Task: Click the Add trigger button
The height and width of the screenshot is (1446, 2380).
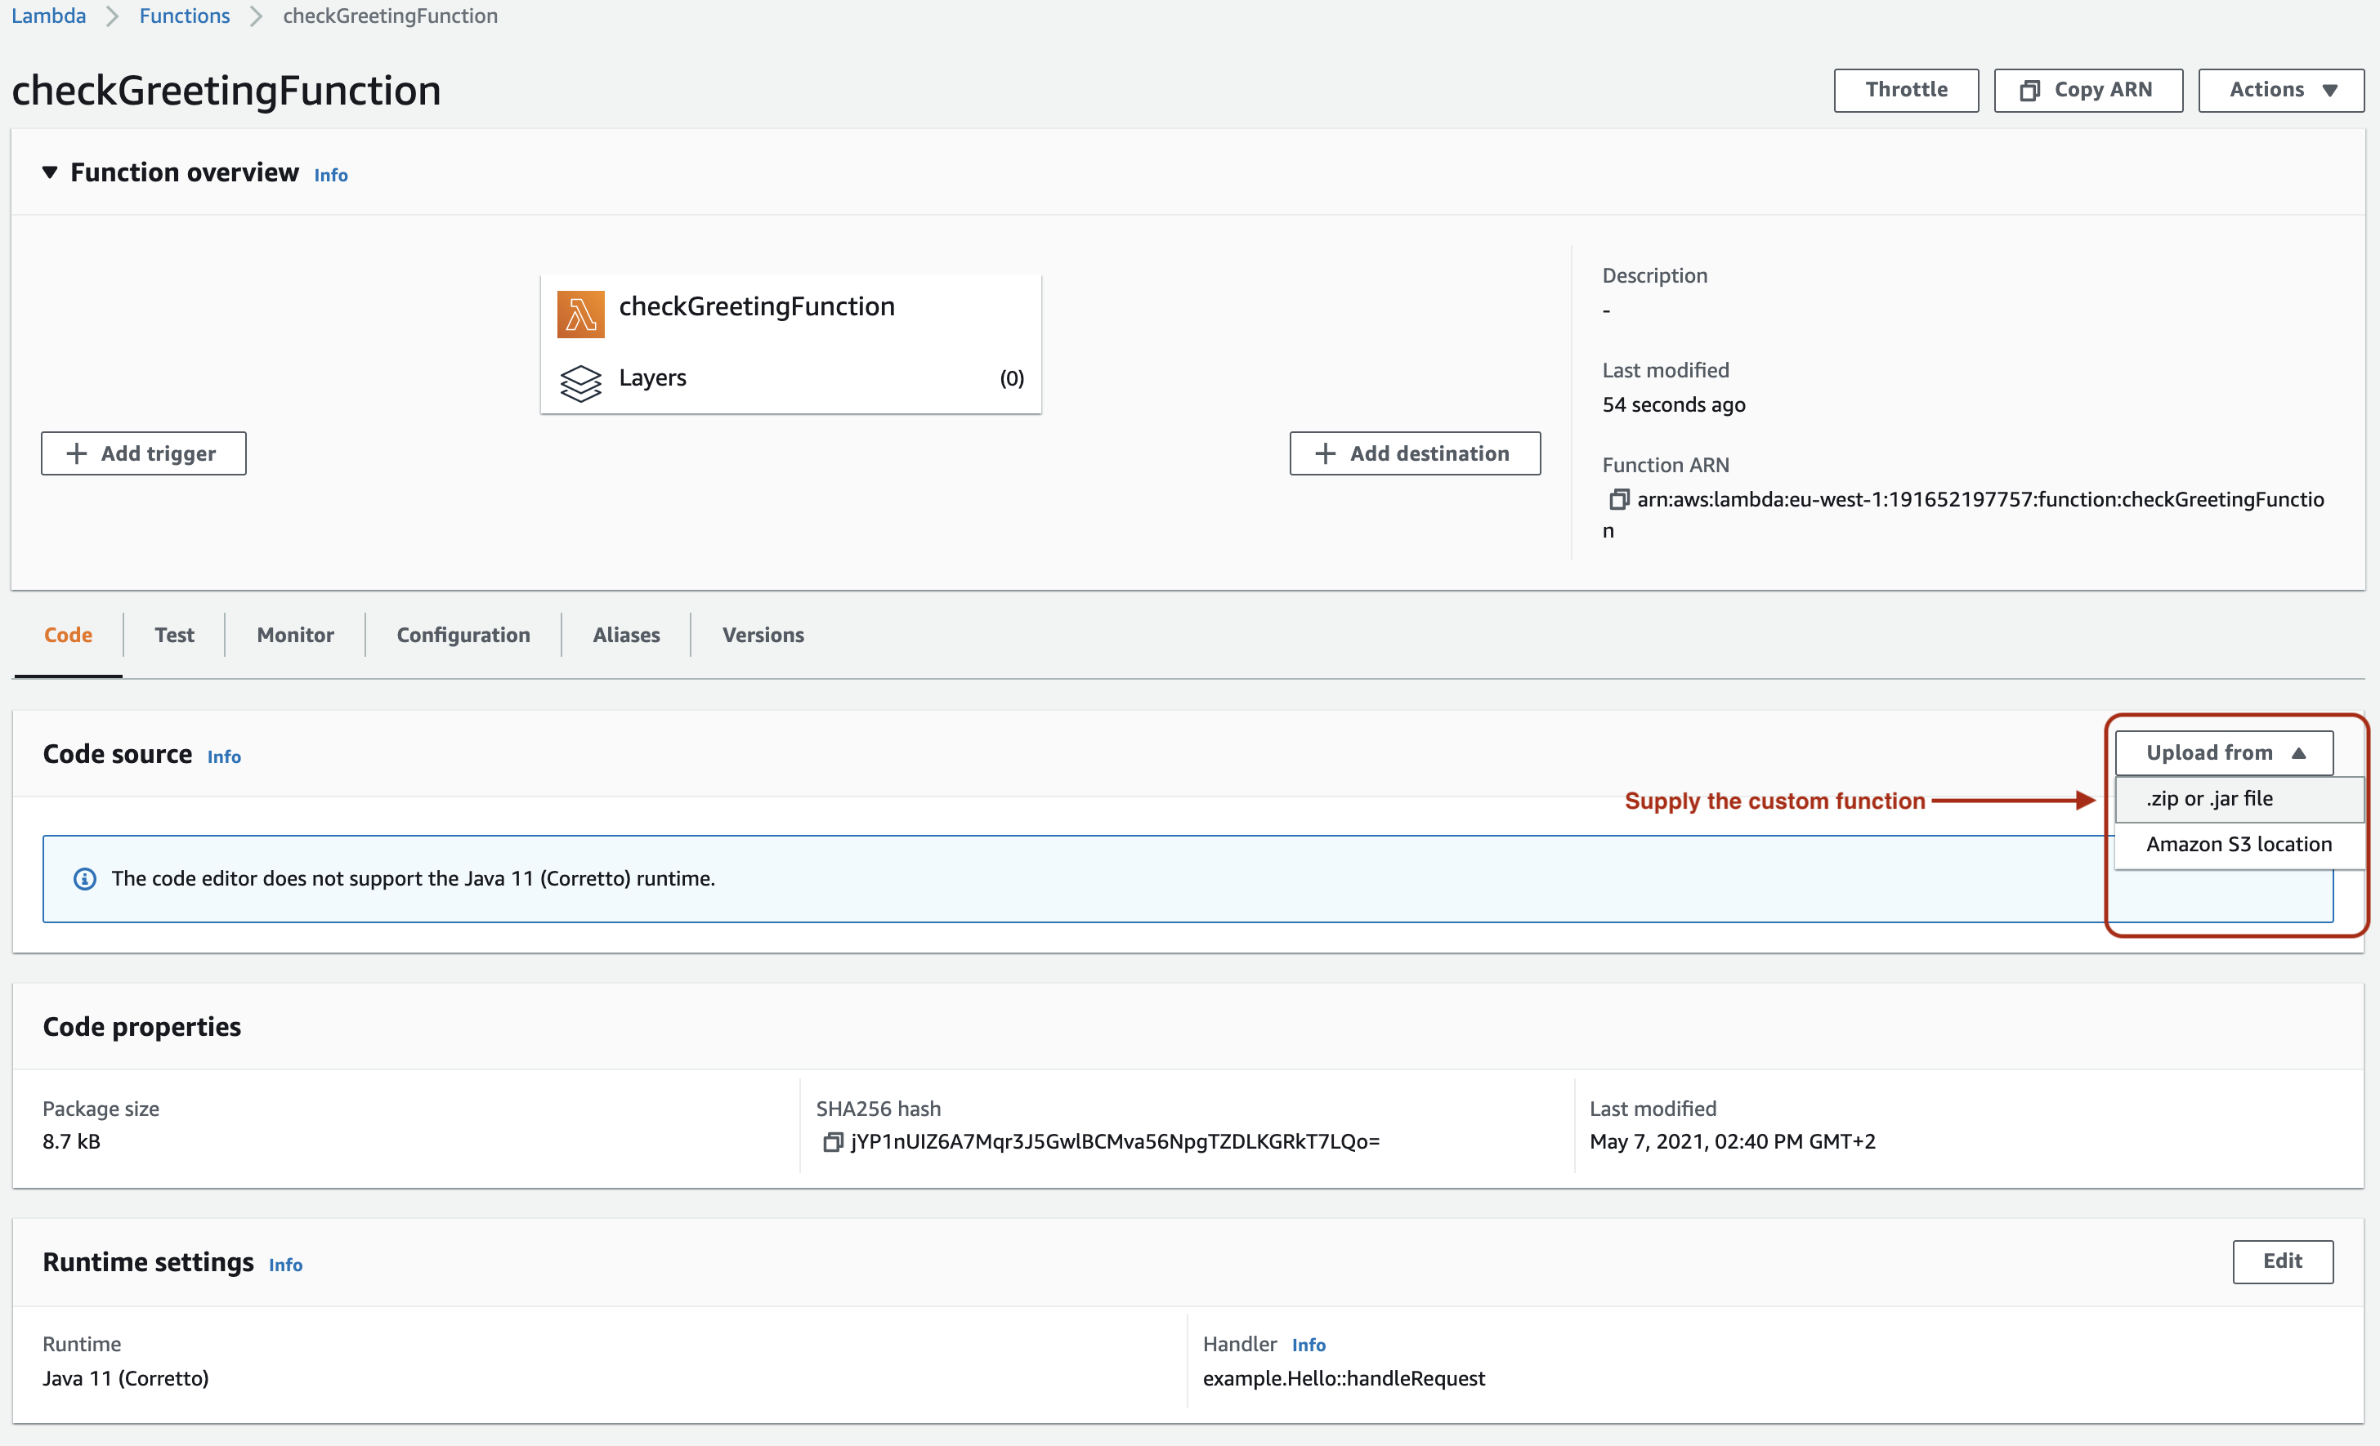Action: [143, 453]
